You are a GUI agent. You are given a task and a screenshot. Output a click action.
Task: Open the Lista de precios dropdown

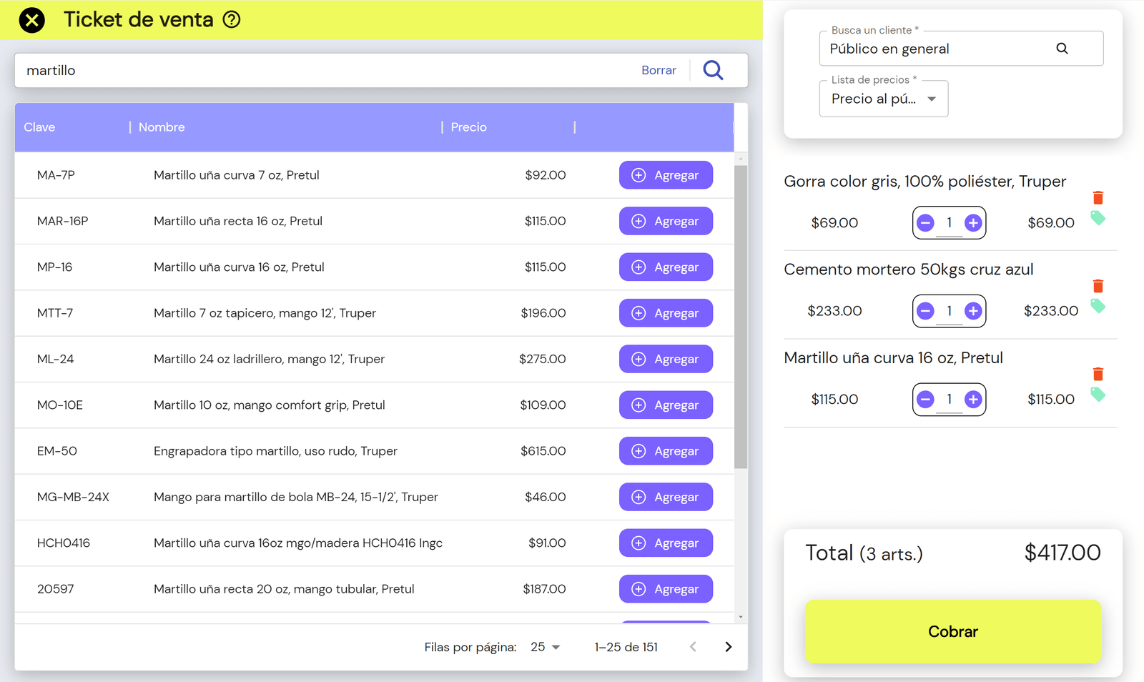click(x=932, y=99)
